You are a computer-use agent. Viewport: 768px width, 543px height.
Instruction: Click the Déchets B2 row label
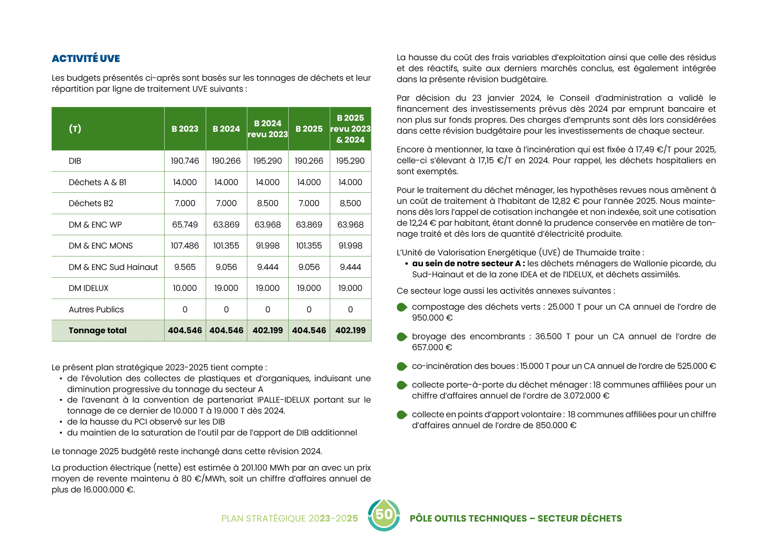pos(91,203)
